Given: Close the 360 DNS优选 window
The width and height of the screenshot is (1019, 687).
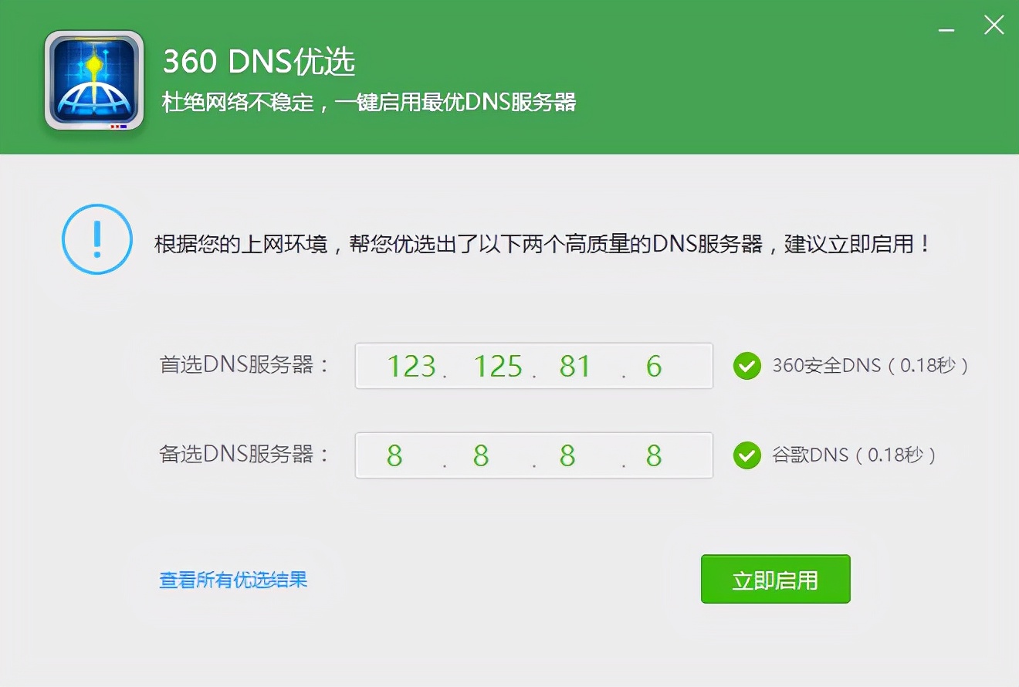Looking at the screenshot, I should pos(994,25).
